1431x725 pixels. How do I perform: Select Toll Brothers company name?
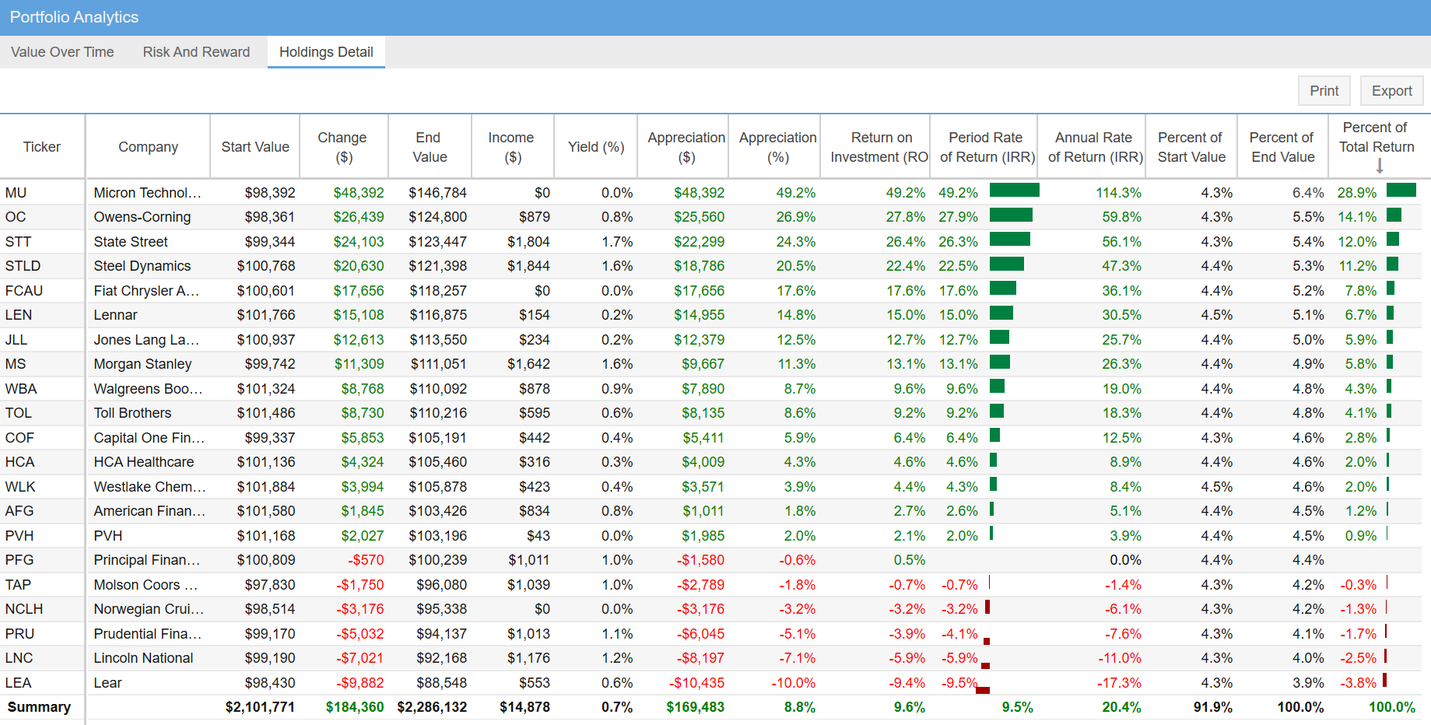coord(132,413)
